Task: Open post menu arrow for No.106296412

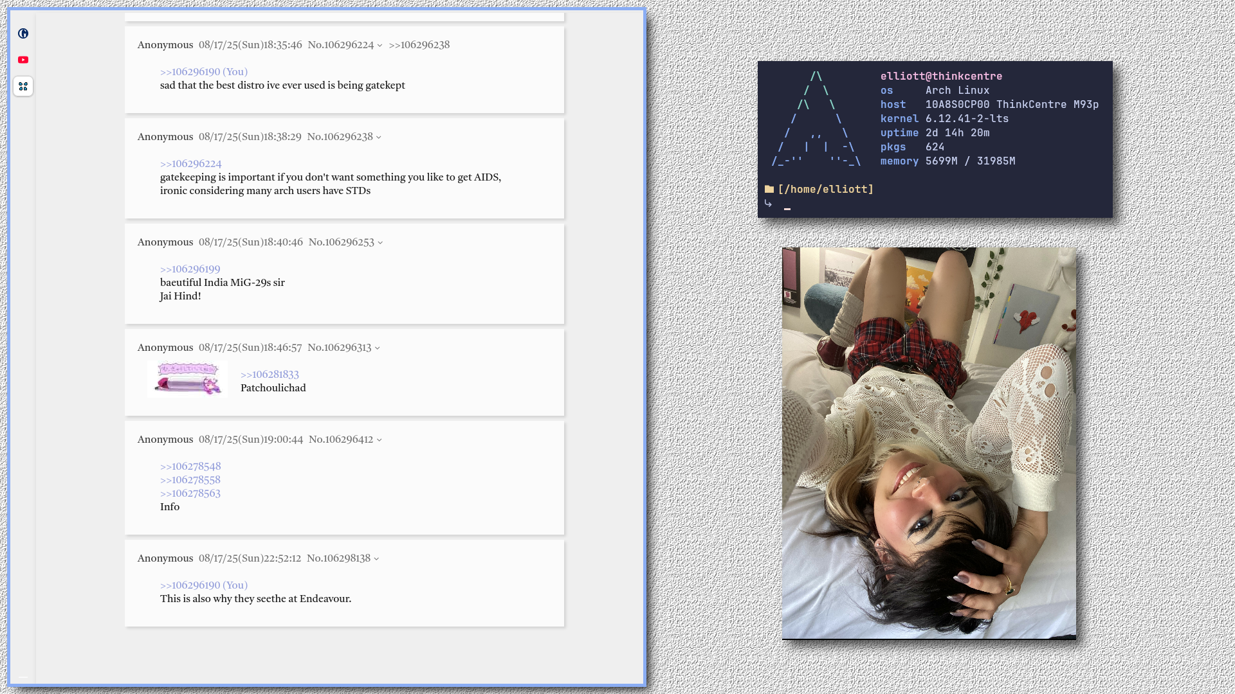Action: tap(380, 440)
